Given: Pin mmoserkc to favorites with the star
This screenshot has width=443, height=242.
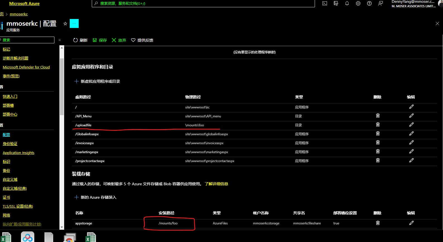Looking at the screenshot, I should (65, 24).
